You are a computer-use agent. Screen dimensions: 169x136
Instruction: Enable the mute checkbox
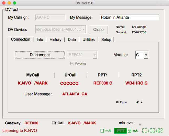point(102,130)
